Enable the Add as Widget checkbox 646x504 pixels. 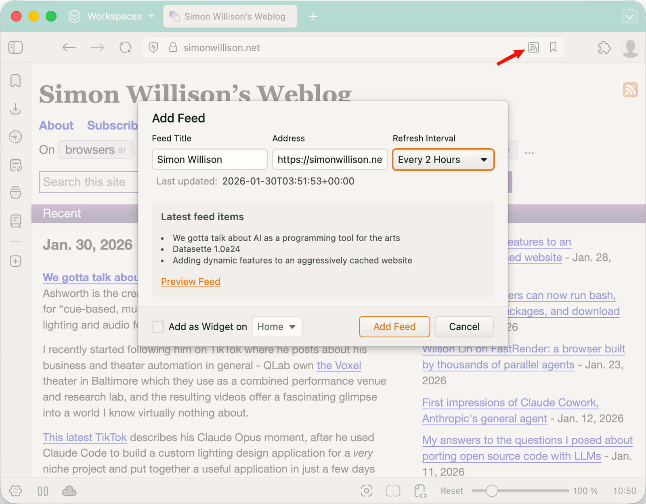point(158,327)
